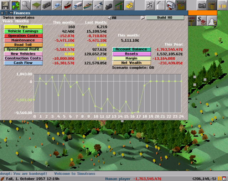The width and height of the screenshot is (228, 181).
Task: Open the finances coins chart icon
Action: point(181,5)
